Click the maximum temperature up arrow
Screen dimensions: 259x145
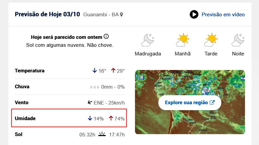(x=113, y=71)
